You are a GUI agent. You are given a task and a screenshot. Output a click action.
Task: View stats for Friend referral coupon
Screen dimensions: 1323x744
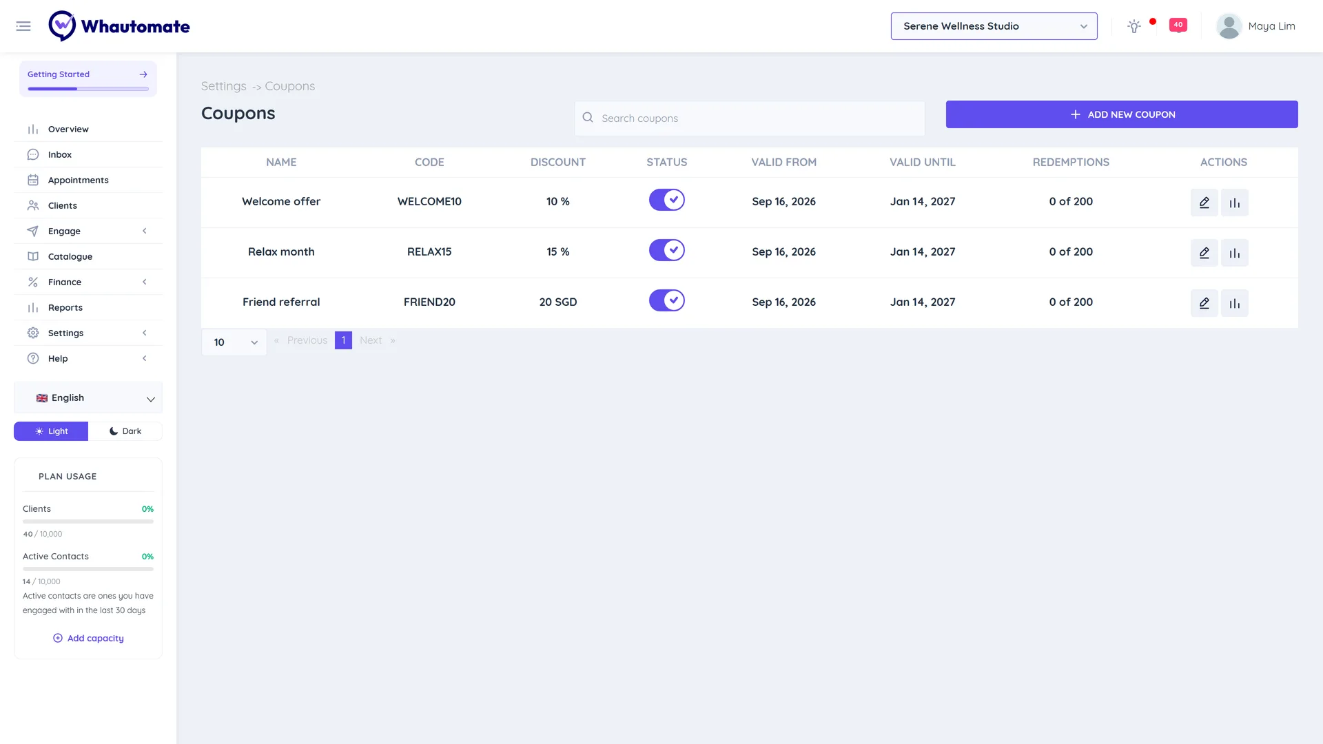(x=1234, y=303)
